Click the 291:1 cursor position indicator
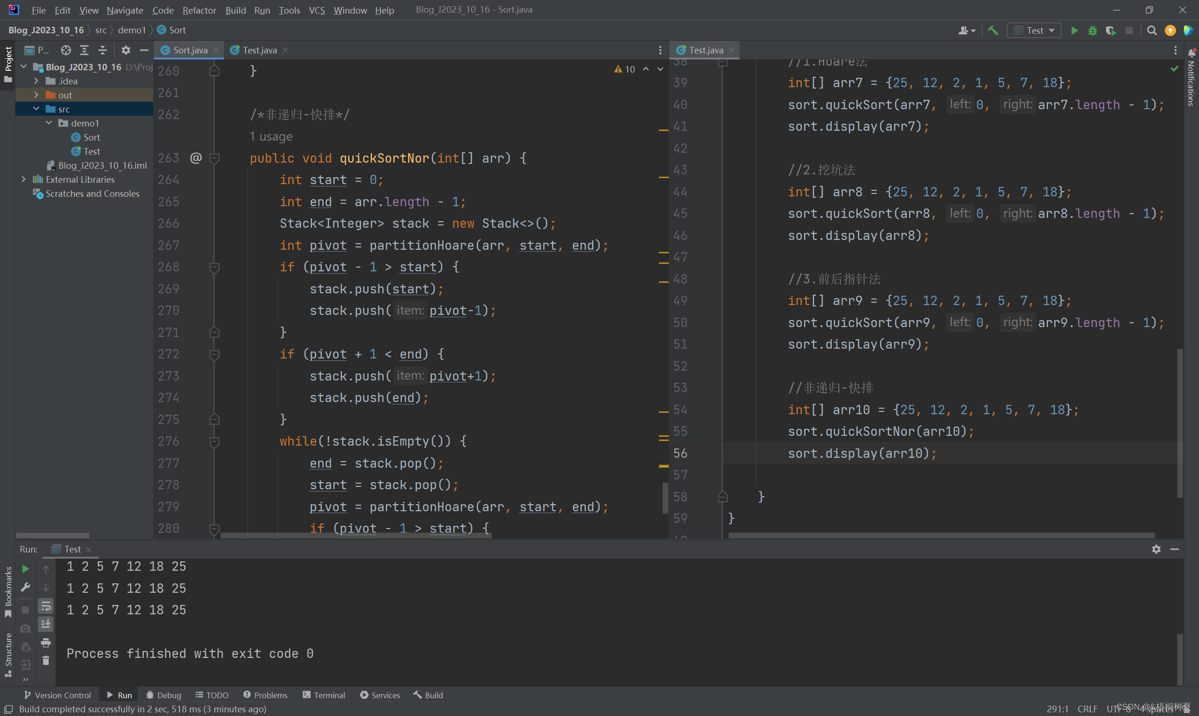1199x716 pixels. pyautogui.click(x=1057, y=709)
